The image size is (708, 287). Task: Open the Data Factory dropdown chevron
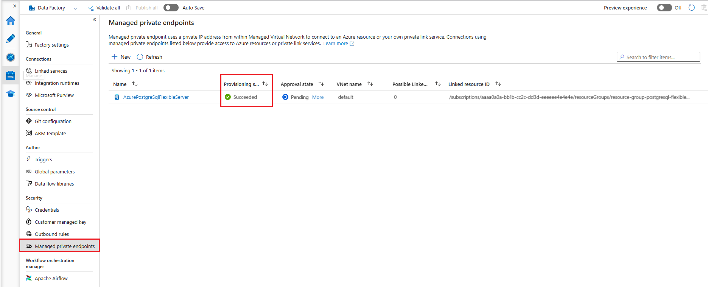[75, 8]
